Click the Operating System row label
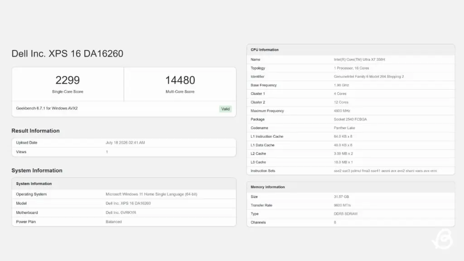 [x=31, y=194]
